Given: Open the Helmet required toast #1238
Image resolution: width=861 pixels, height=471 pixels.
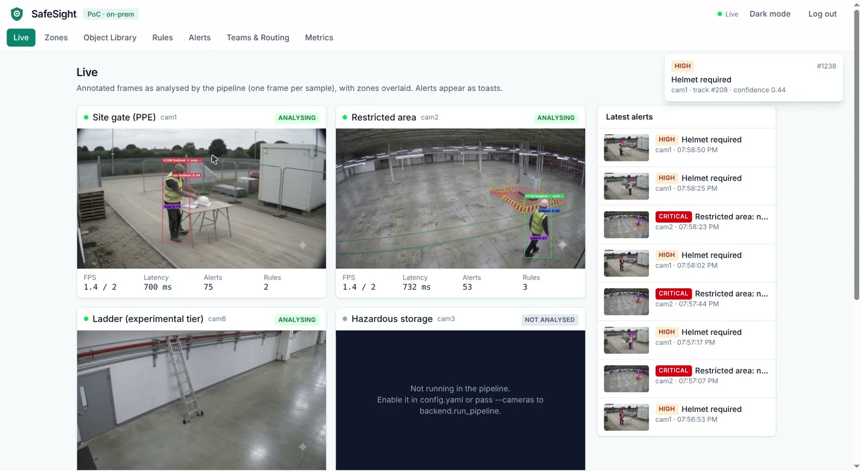Looking at the screenshot, I should [x=753, y=77].
